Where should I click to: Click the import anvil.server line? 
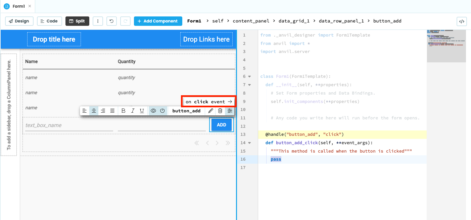285,52
